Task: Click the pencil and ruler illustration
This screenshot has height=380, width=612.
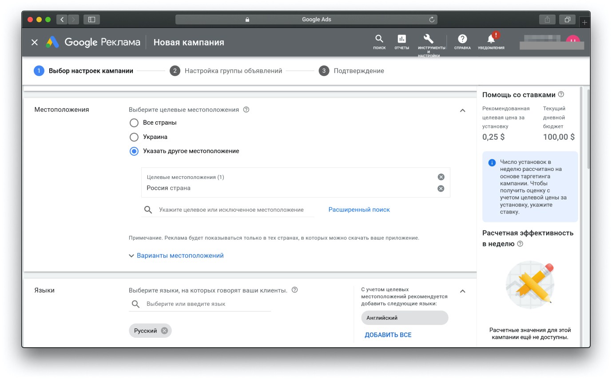Action: [530, 285]
